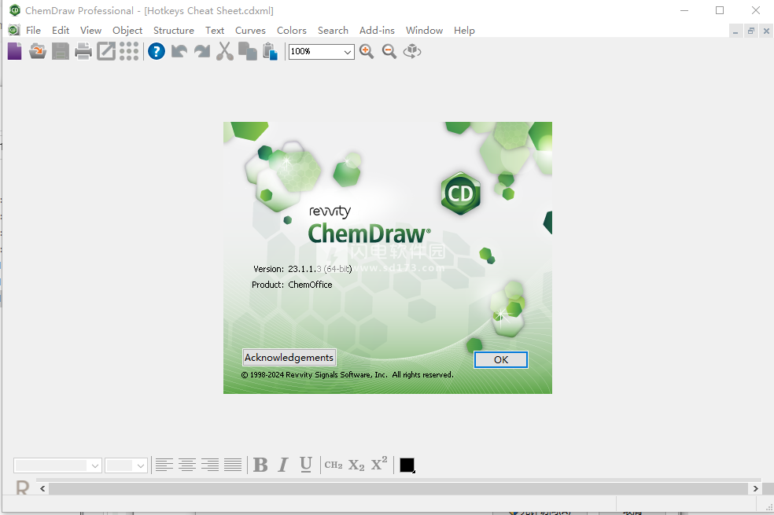
Task: Click the horizontal scrollbar track
Action: pyautogui.click(x=399, y=489)
